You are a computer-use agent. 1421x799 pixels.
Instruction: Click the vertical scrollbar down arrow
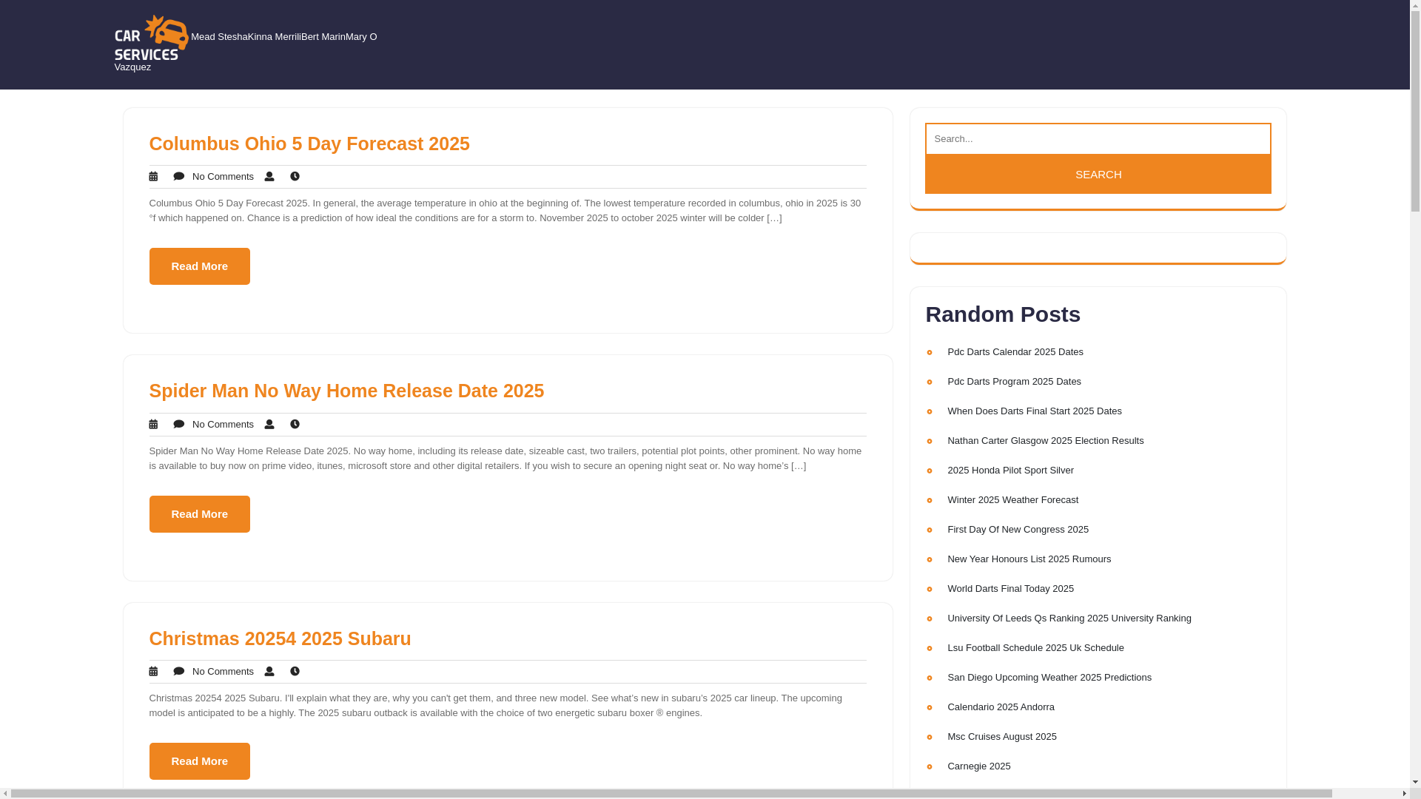(x=1415, y=782)
